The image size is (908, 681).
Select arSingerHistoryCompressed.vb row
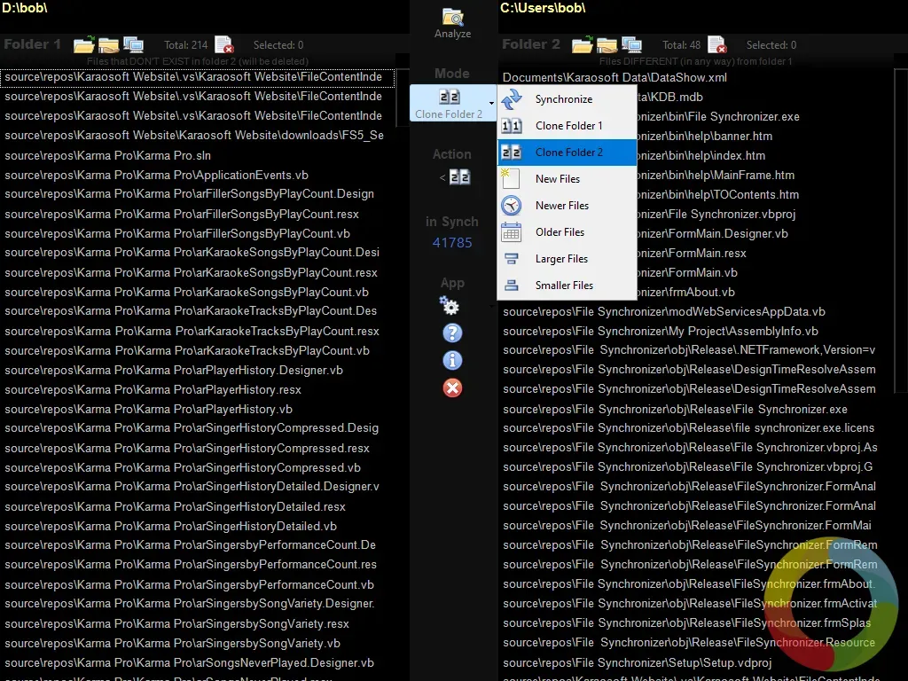click(197, 467)
